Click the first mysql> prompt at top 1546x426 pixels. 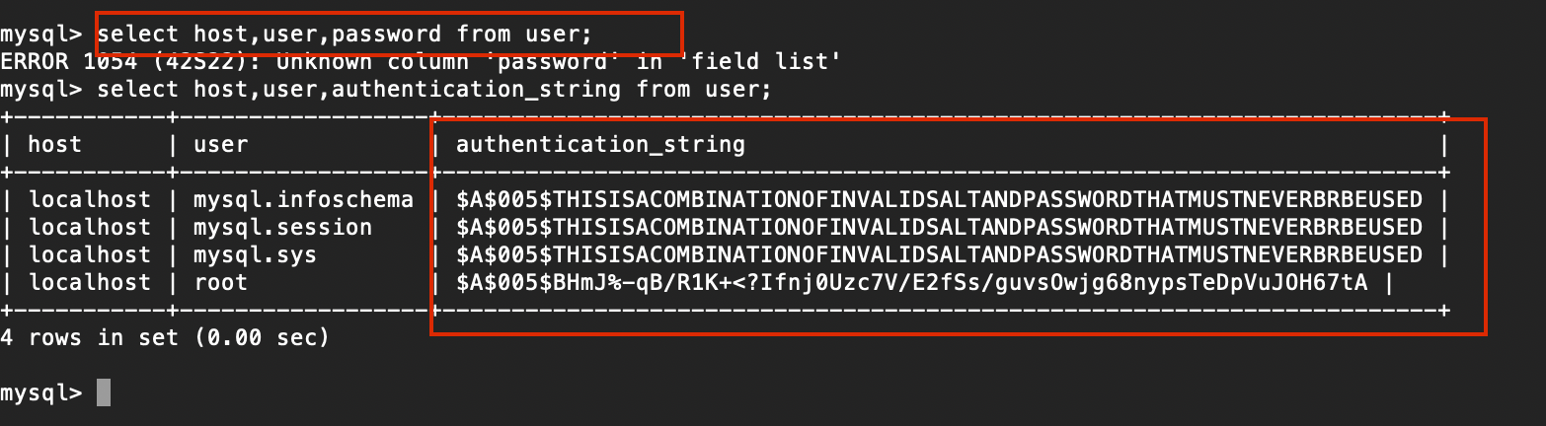(41, 35)
